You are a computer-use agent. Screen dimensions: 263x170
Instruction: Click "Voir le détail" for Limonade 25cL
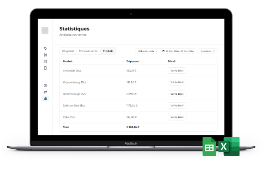(x=177, y=70)
